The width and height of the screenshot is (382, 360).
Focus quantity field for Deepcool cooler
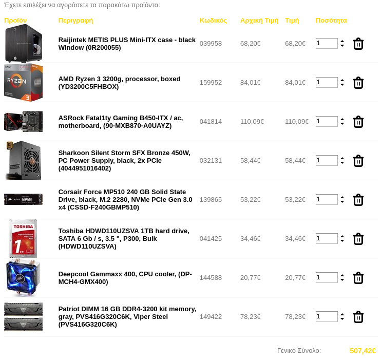pos(327,277)
